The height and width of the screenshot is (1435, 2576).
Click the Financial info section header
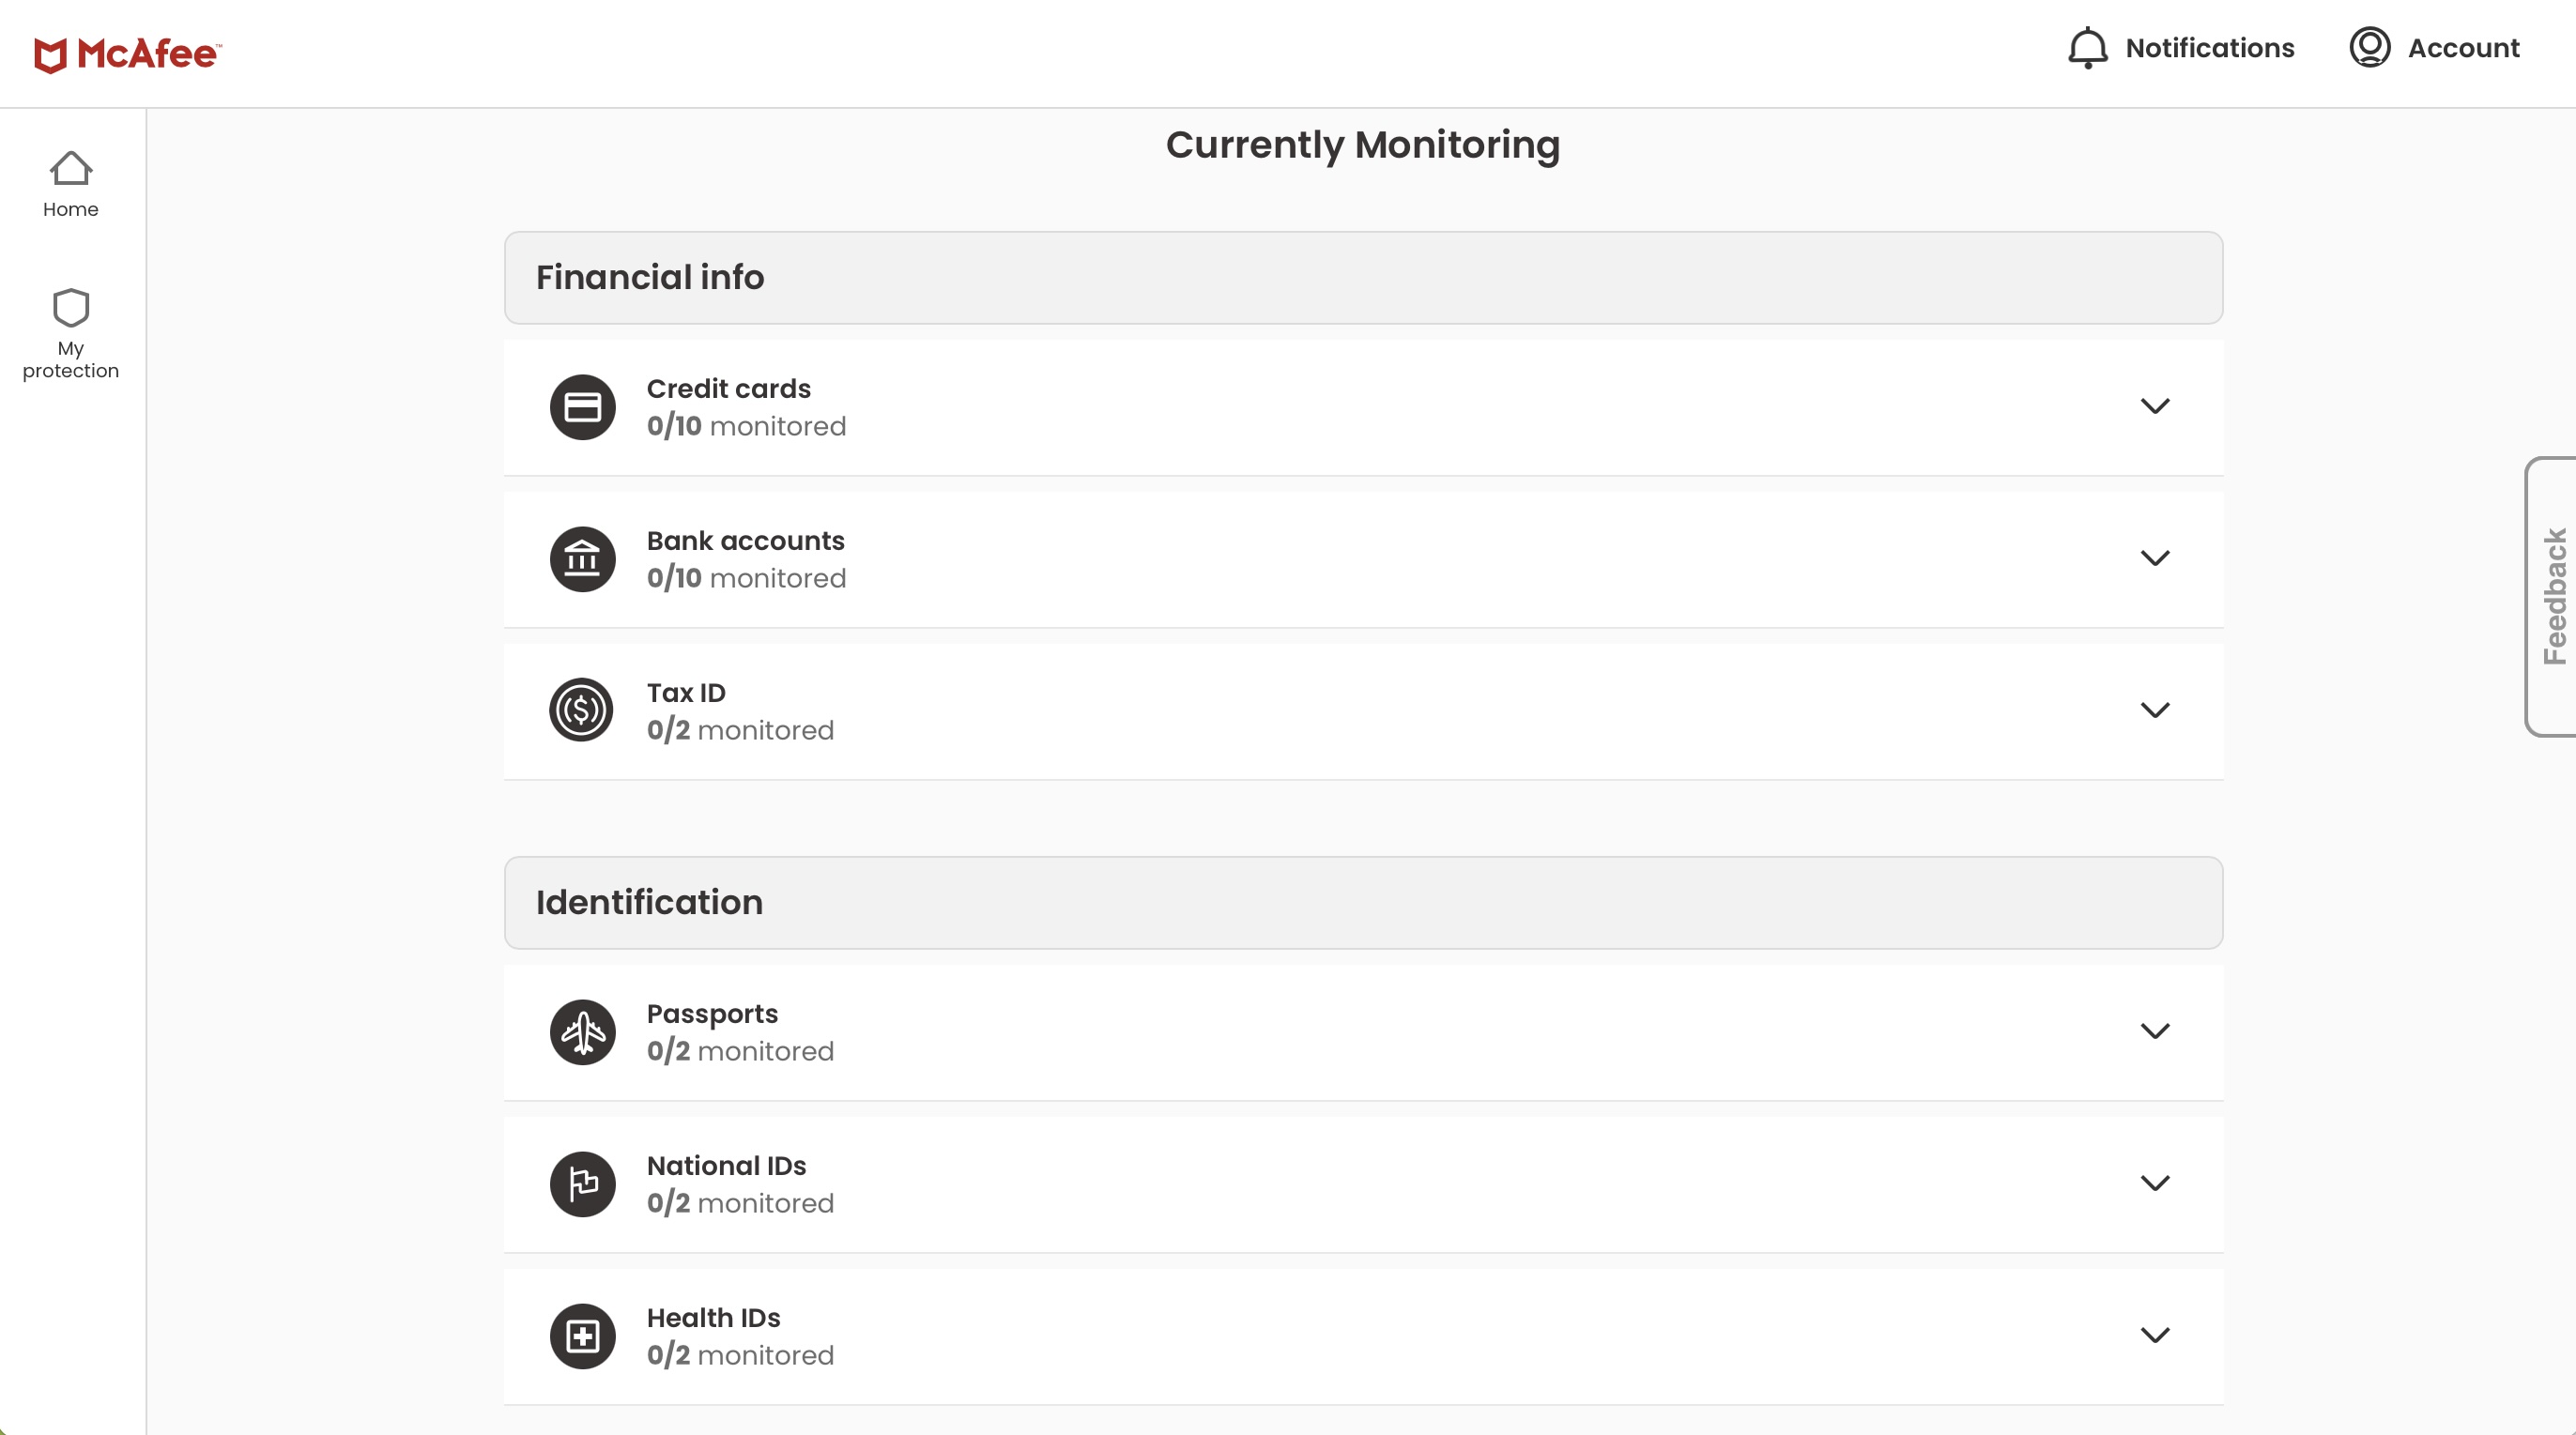tap(1362, 278)
